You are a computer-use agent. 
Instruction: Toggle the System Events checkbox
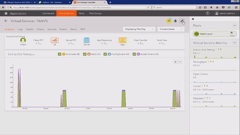pos(134,54)
